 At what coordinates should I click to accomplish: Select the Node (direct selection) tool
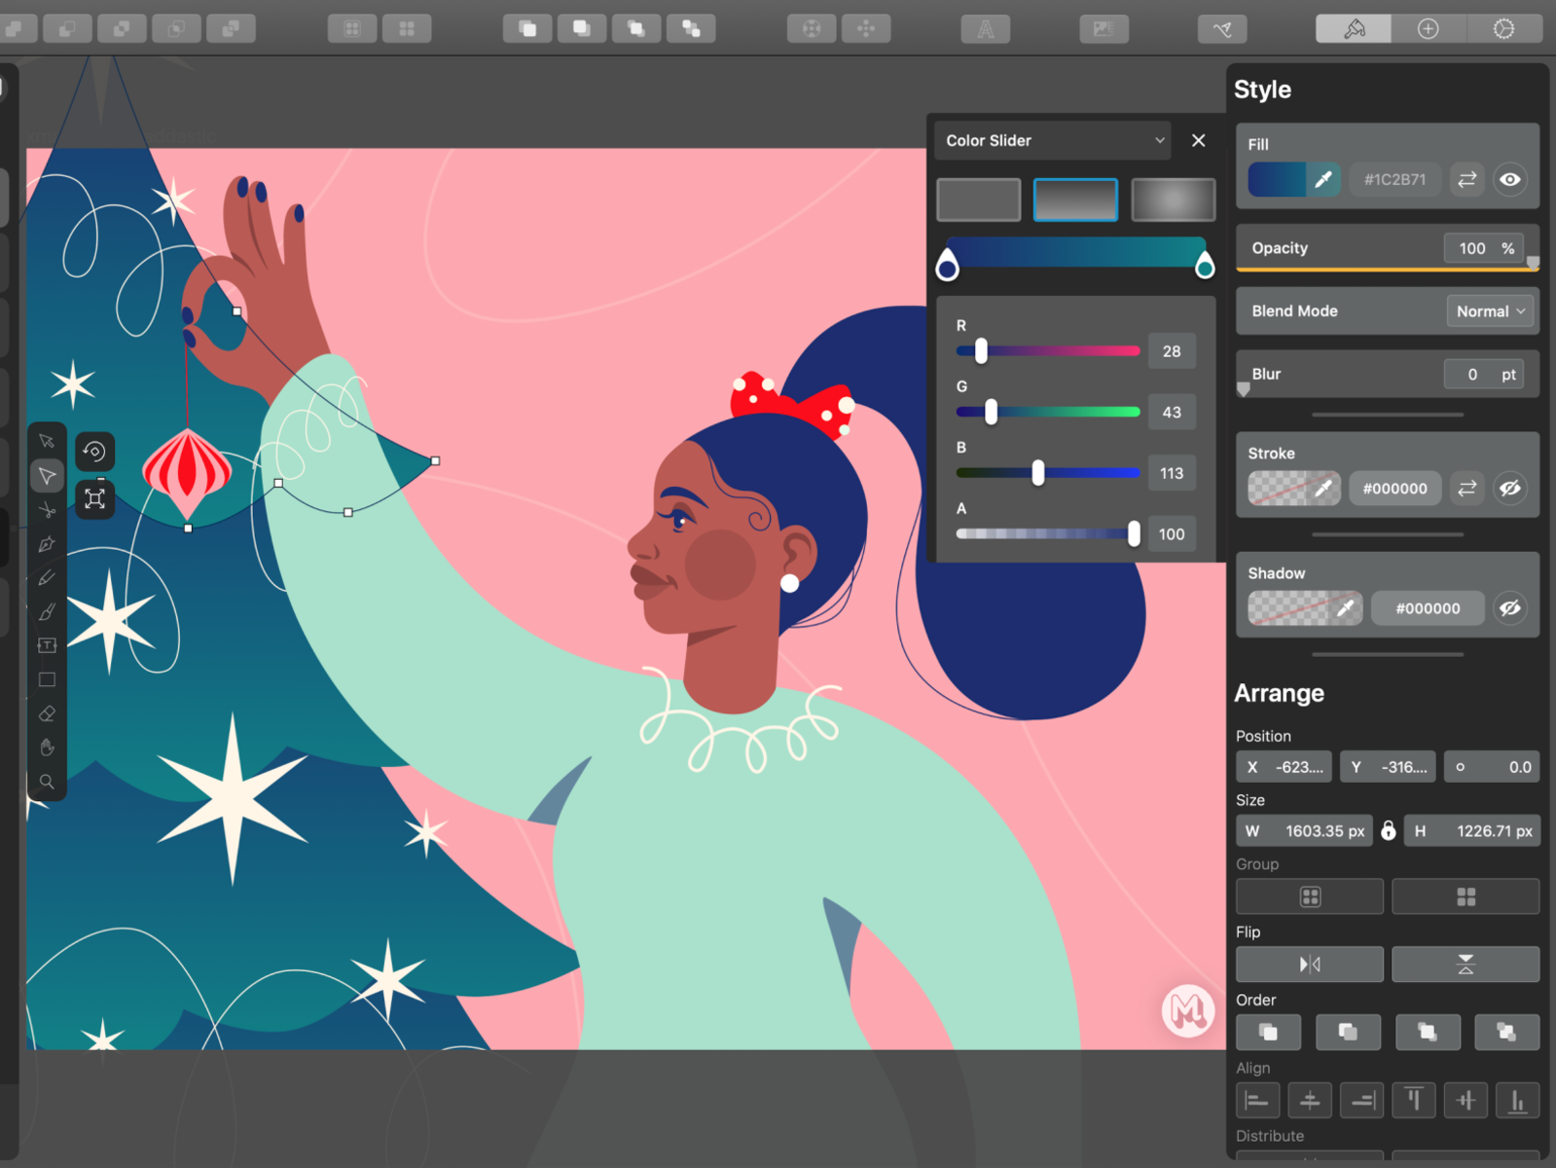pyautogui.click(x=47, y=476)
